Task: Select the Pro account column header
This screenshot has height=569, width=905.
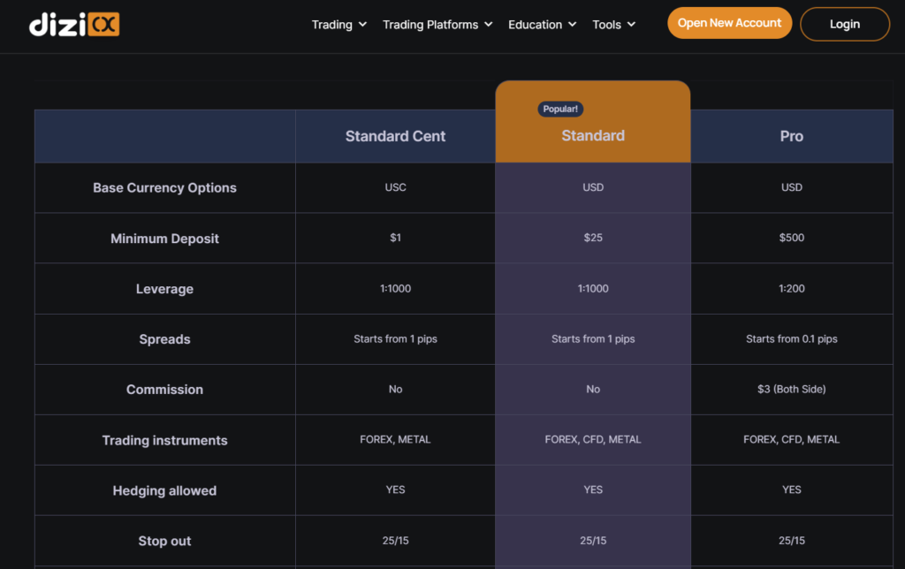Action: [x=791, y=136]
